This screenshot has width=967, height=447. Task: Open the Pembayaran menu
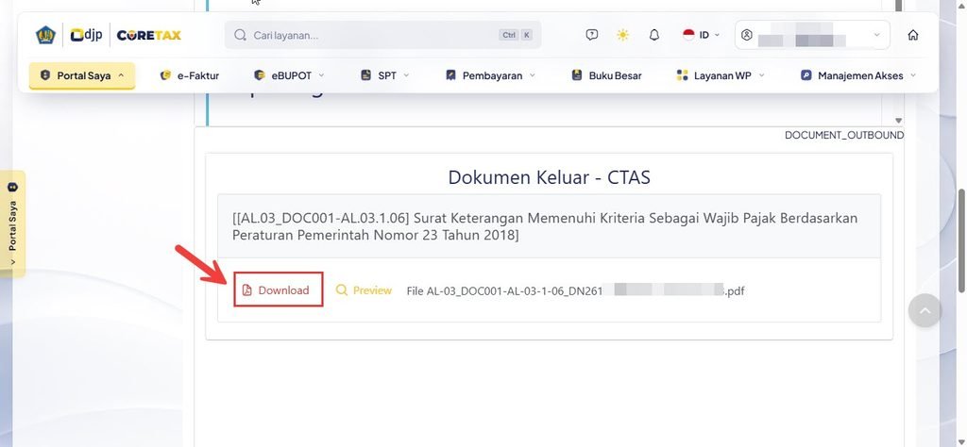point(490,75)
